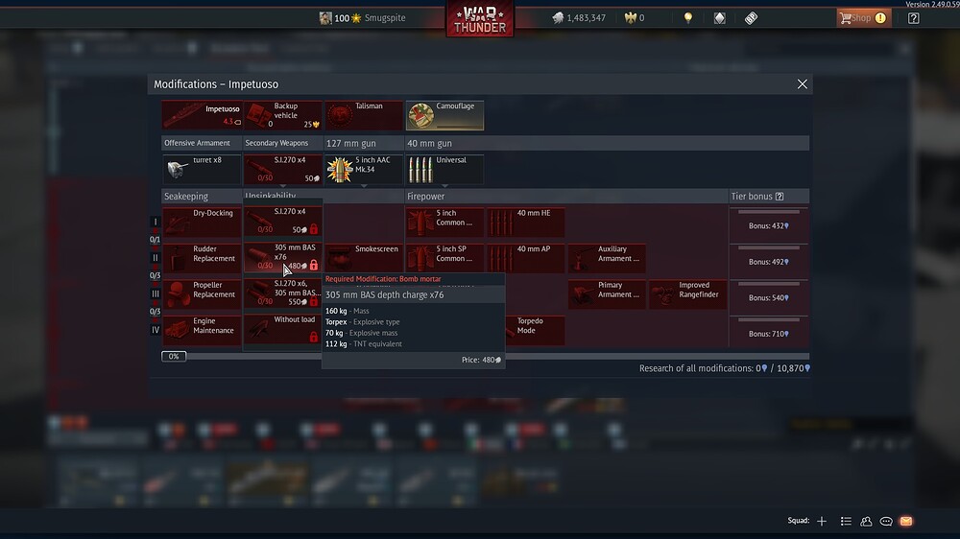Click the Firepower category header

pyautogui.click(x=565, y=197)
